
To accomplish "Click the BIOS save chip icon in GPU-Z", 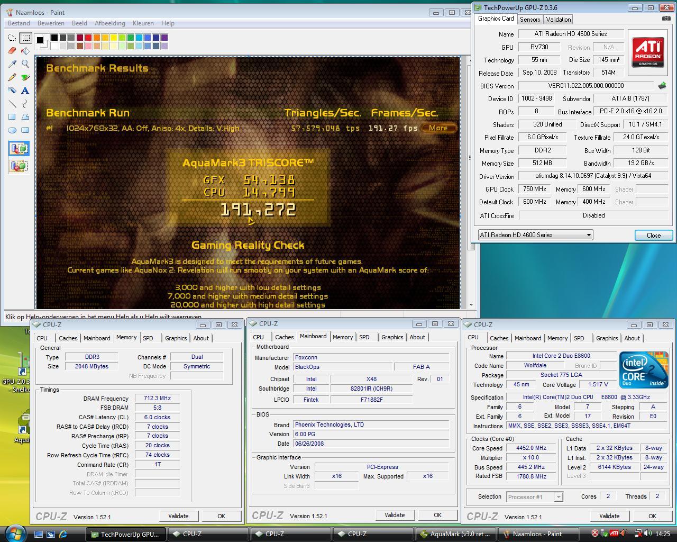I will click(x=662, y=86).
